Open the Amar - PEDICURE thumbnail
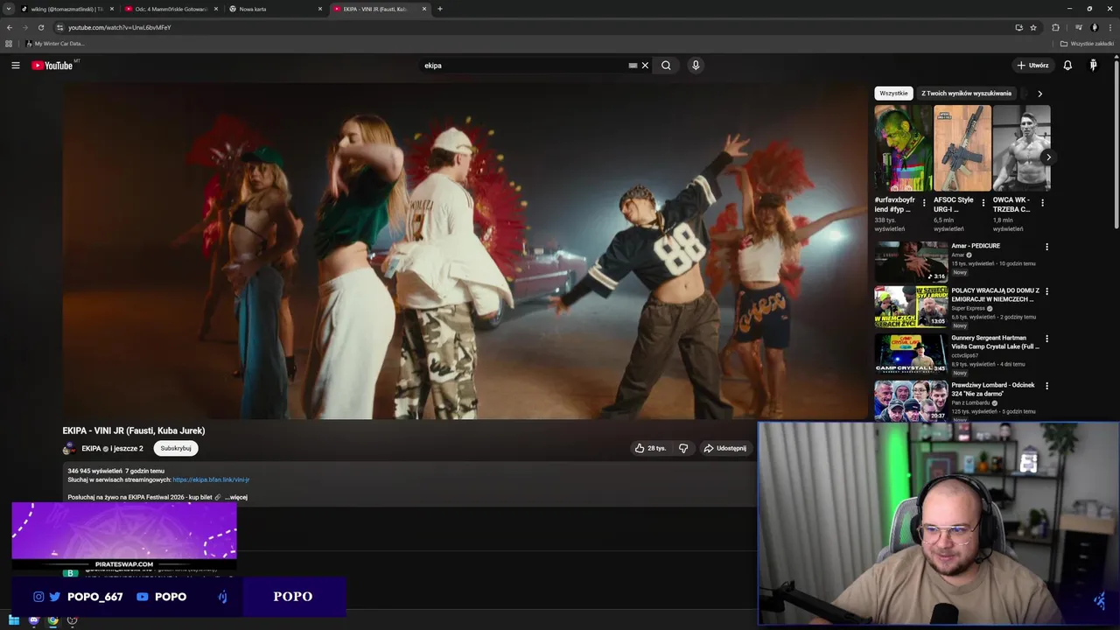 [911, 262]
